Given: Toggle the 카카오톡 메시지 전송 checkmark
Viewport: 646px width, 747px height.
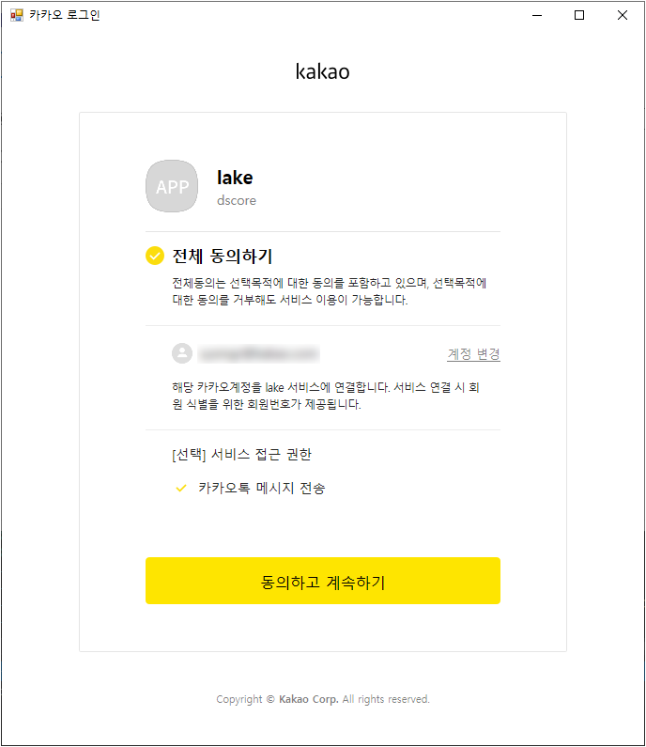Looking at the screenshot, I should pyautogui.click(x=181, y=489).
